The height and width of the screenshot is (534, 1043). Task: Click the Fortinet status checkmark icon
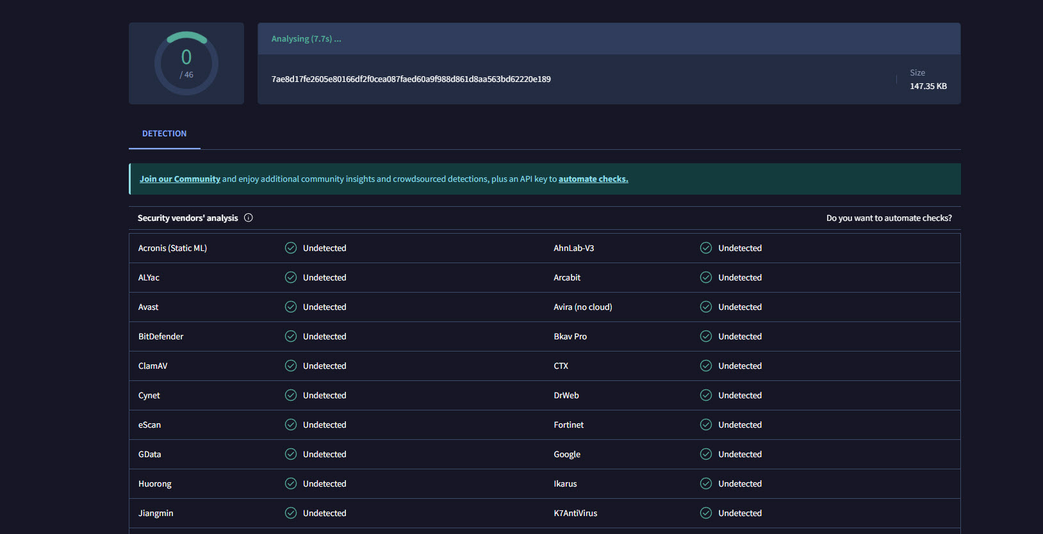pos(706,425)
